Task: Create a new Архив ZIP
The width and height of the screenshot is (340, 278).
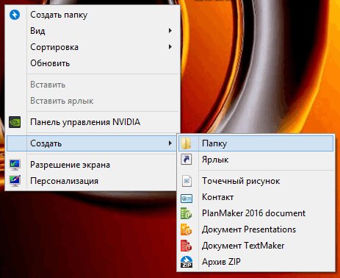Action: click(x=256, y=262)
